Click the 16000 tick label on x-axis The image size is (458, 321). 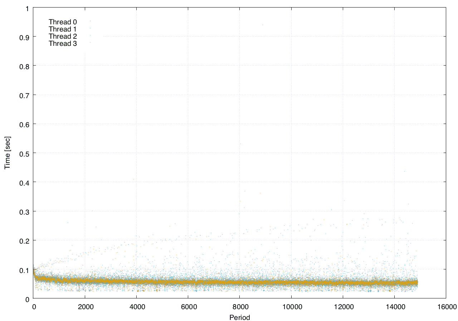click(446, 307)
